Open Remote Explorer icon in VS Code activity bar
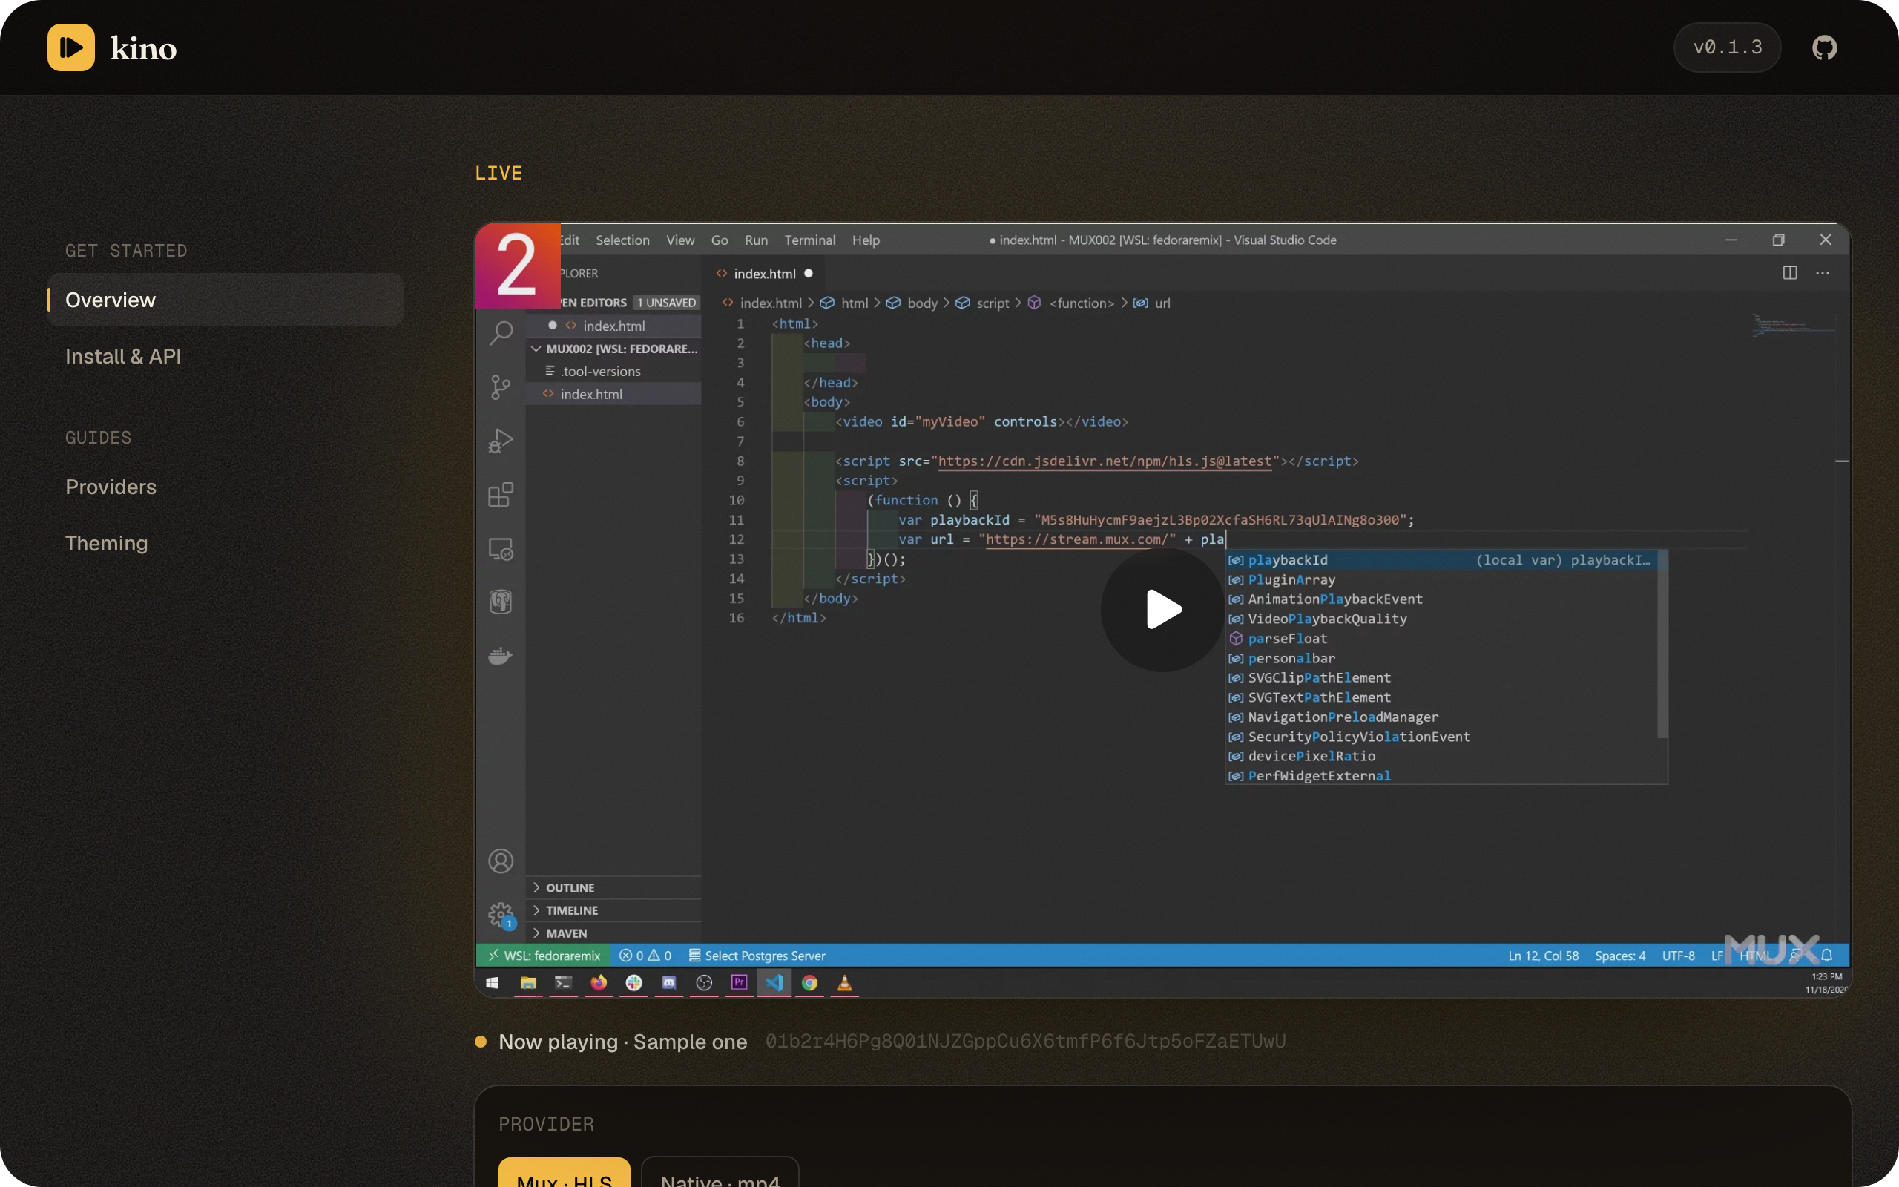The width and height of the screenshot is (1899, 1187). (501, 549)
